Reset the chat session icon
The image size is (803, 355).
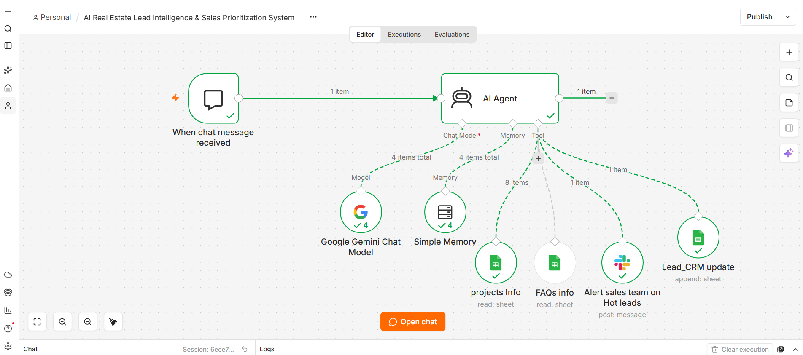click(x=245, y=349)
